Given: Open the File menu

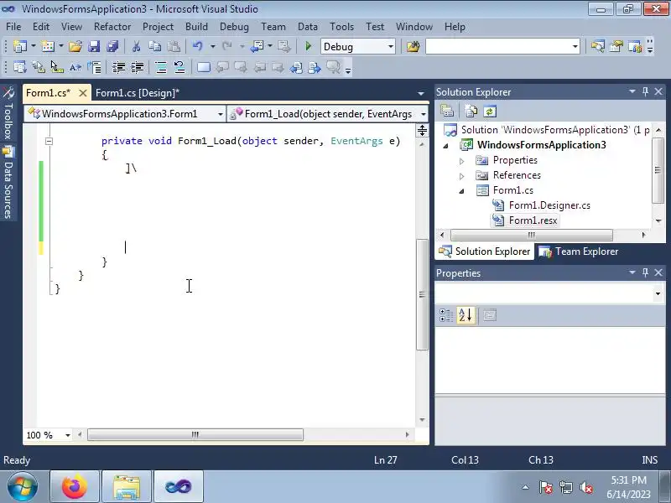Looking at the screenshot, I should [x=13, y=27].
